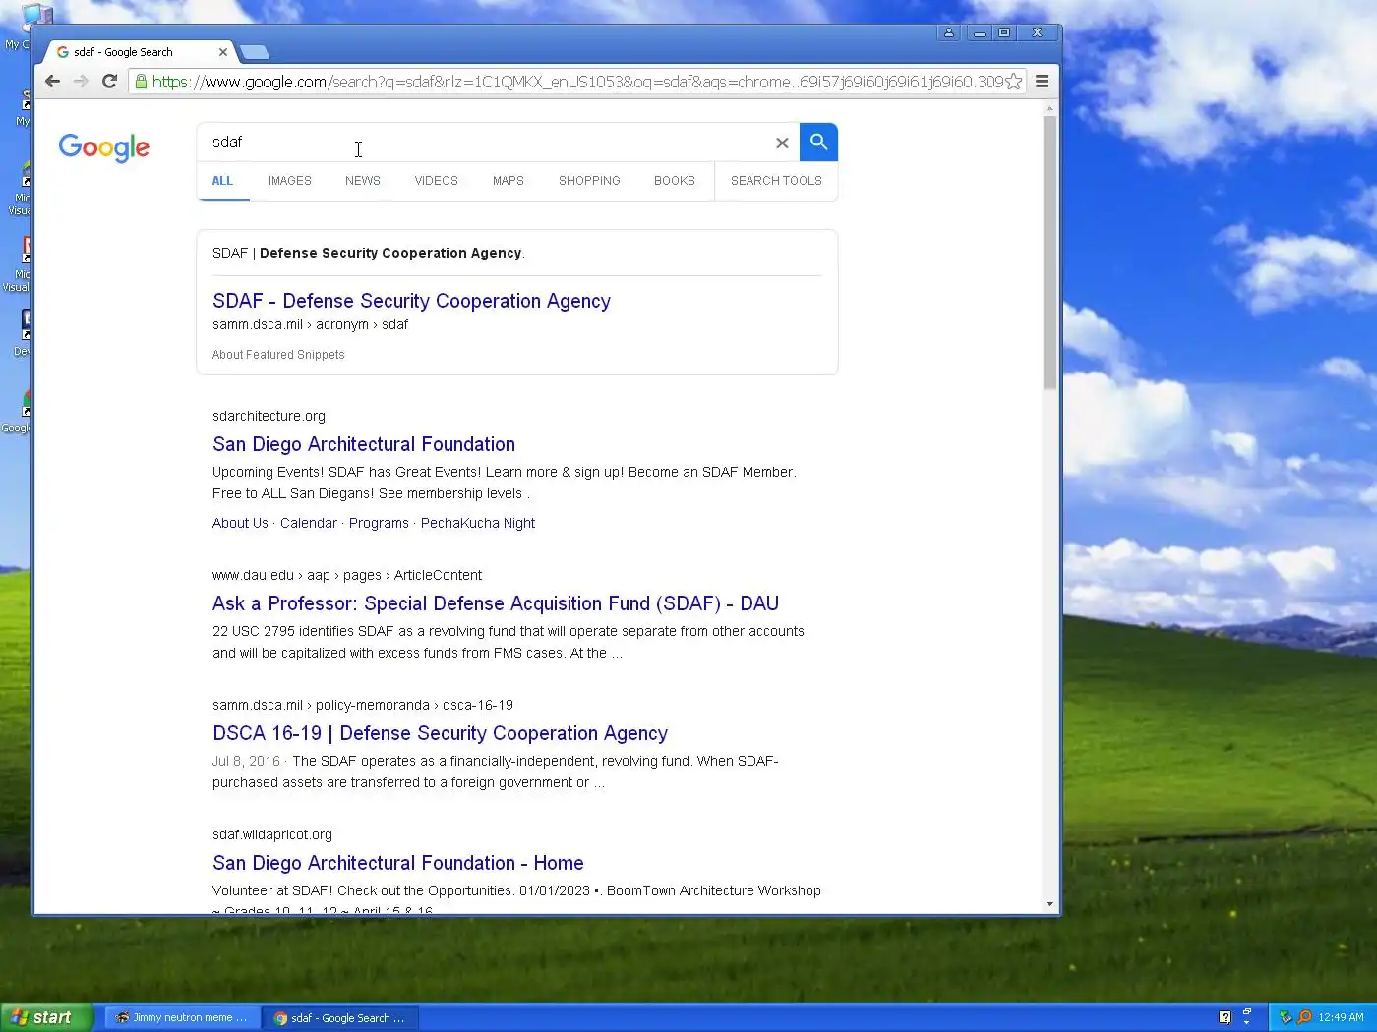Open Ask a Professor: Special Defense Acquisition Fund result
The height and width of the screenshot is (1032, 1377).
click(x=496, y=603)
